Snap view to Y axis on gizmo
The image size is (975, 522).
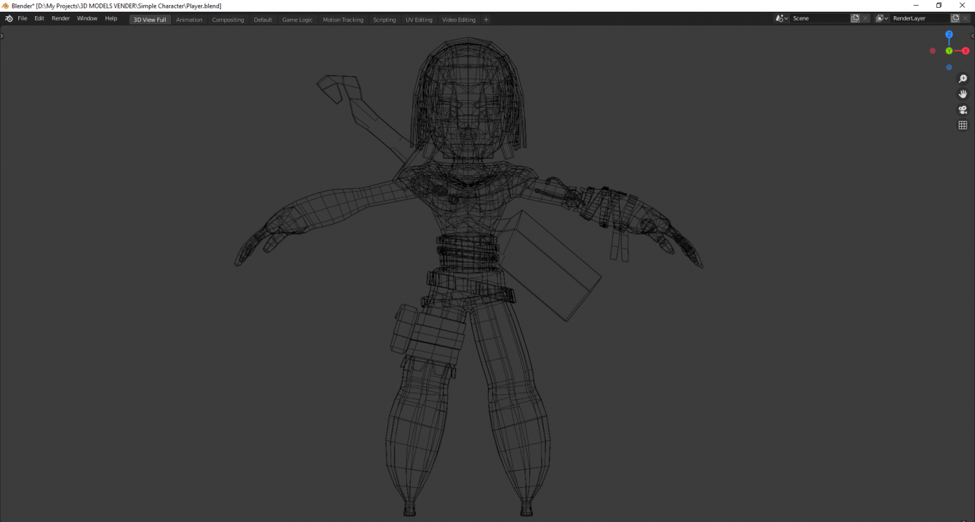point(949,51)
